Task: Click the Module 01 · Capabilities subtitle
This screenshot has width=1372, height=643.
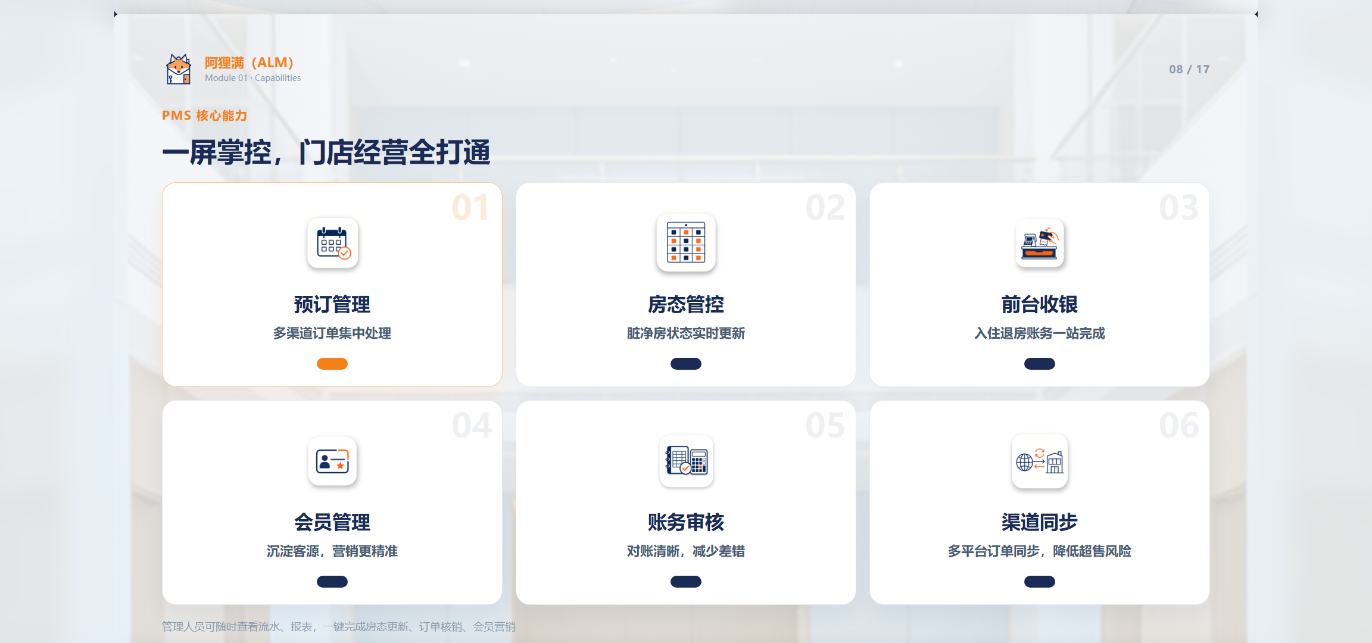Action: [x=253, y=78]
